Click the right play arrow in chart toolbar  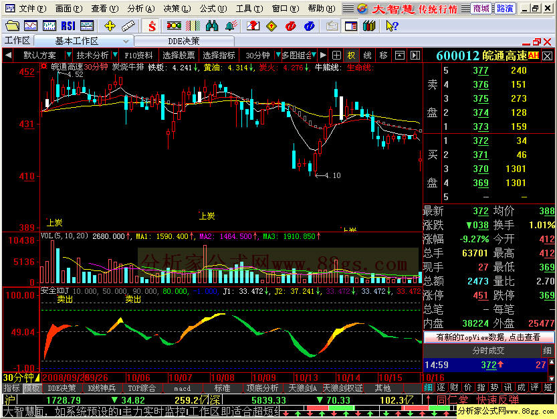click(323, 56)
